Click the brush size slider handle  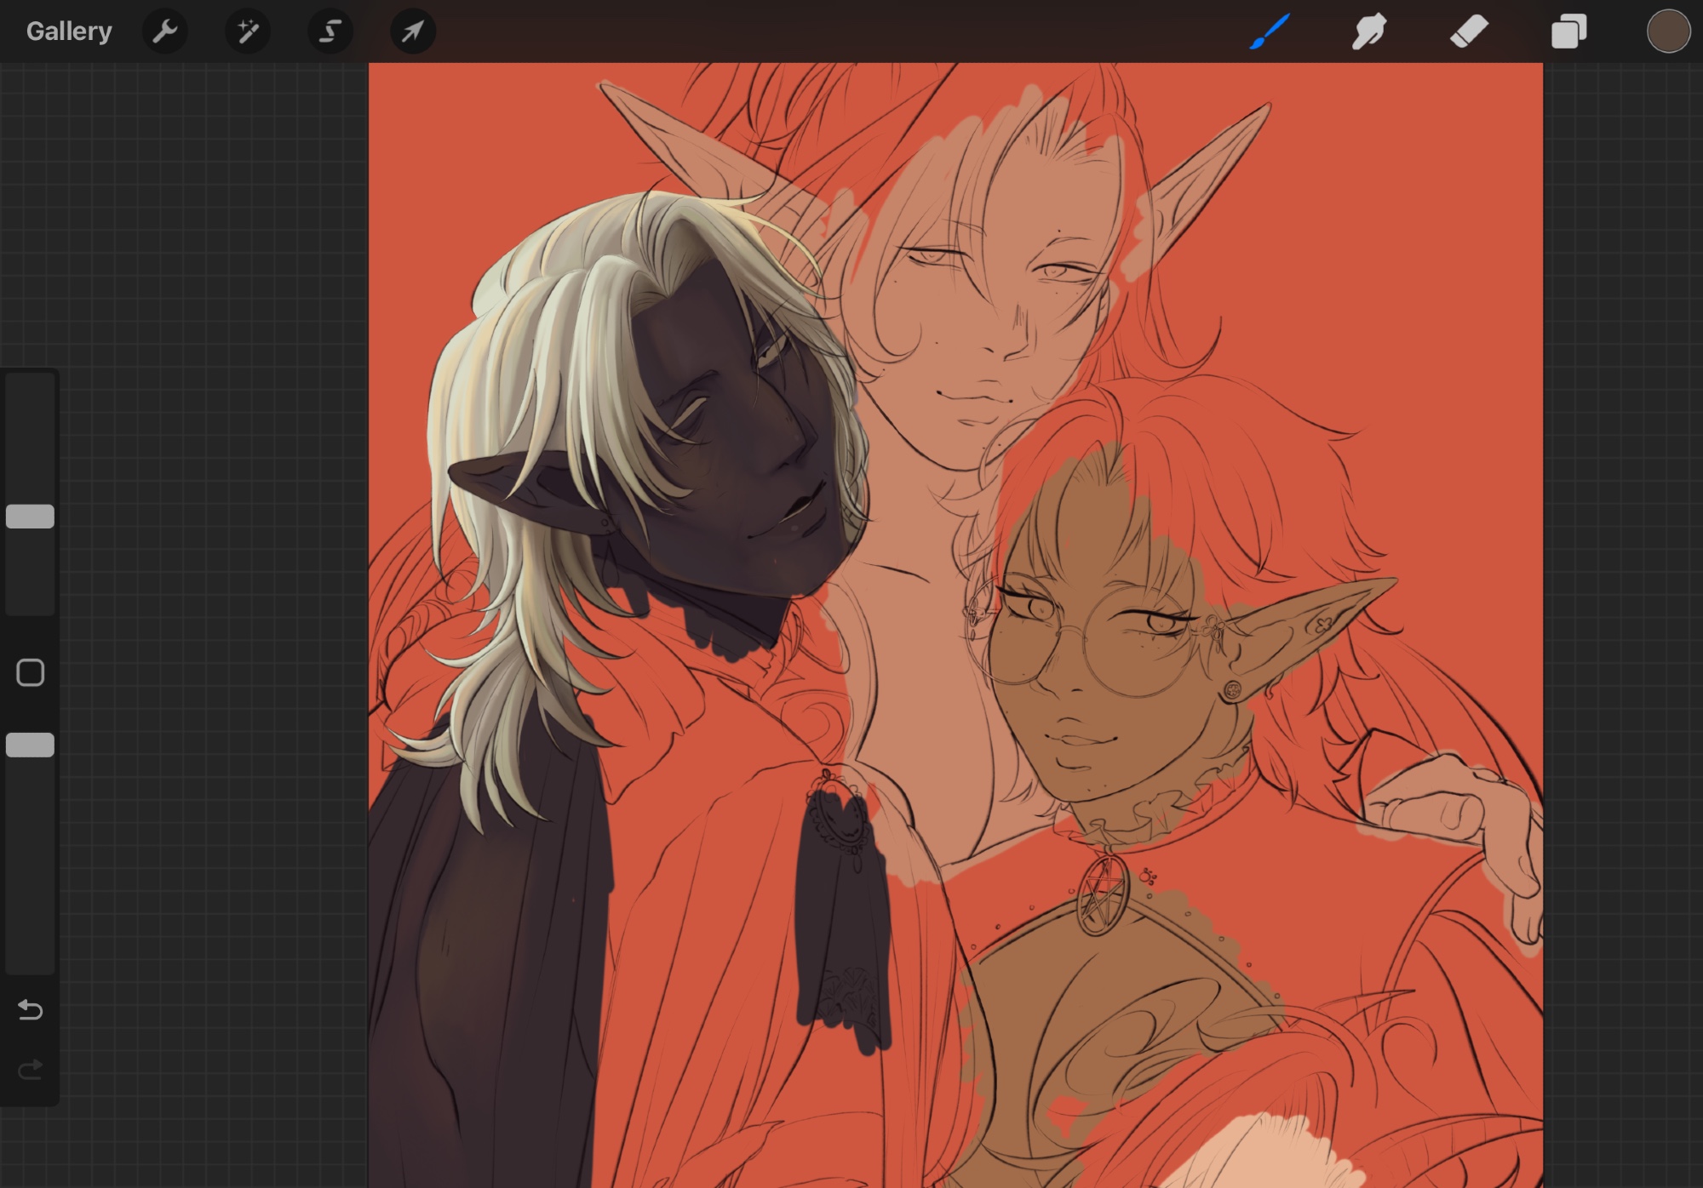coord(31,517)
